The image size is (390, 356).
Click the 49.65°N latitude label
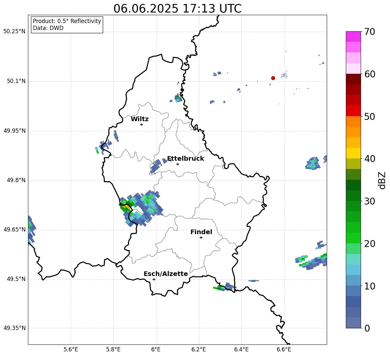pos(14,230)
